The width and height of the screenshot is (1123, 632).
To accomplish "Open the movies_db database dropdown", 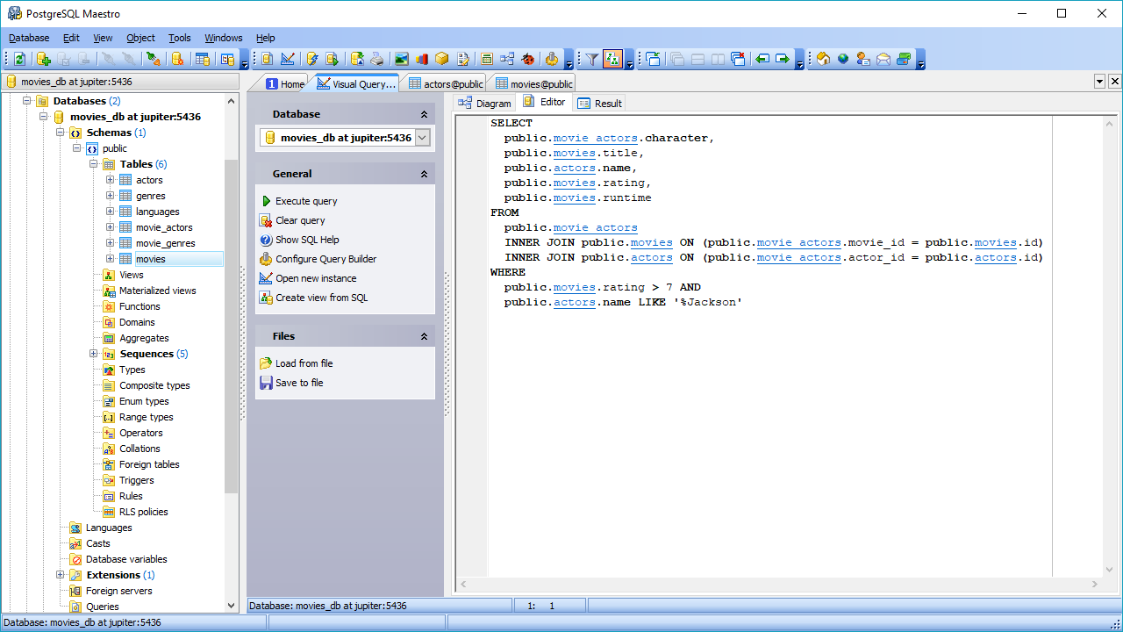I will click(x=422, y=138).
